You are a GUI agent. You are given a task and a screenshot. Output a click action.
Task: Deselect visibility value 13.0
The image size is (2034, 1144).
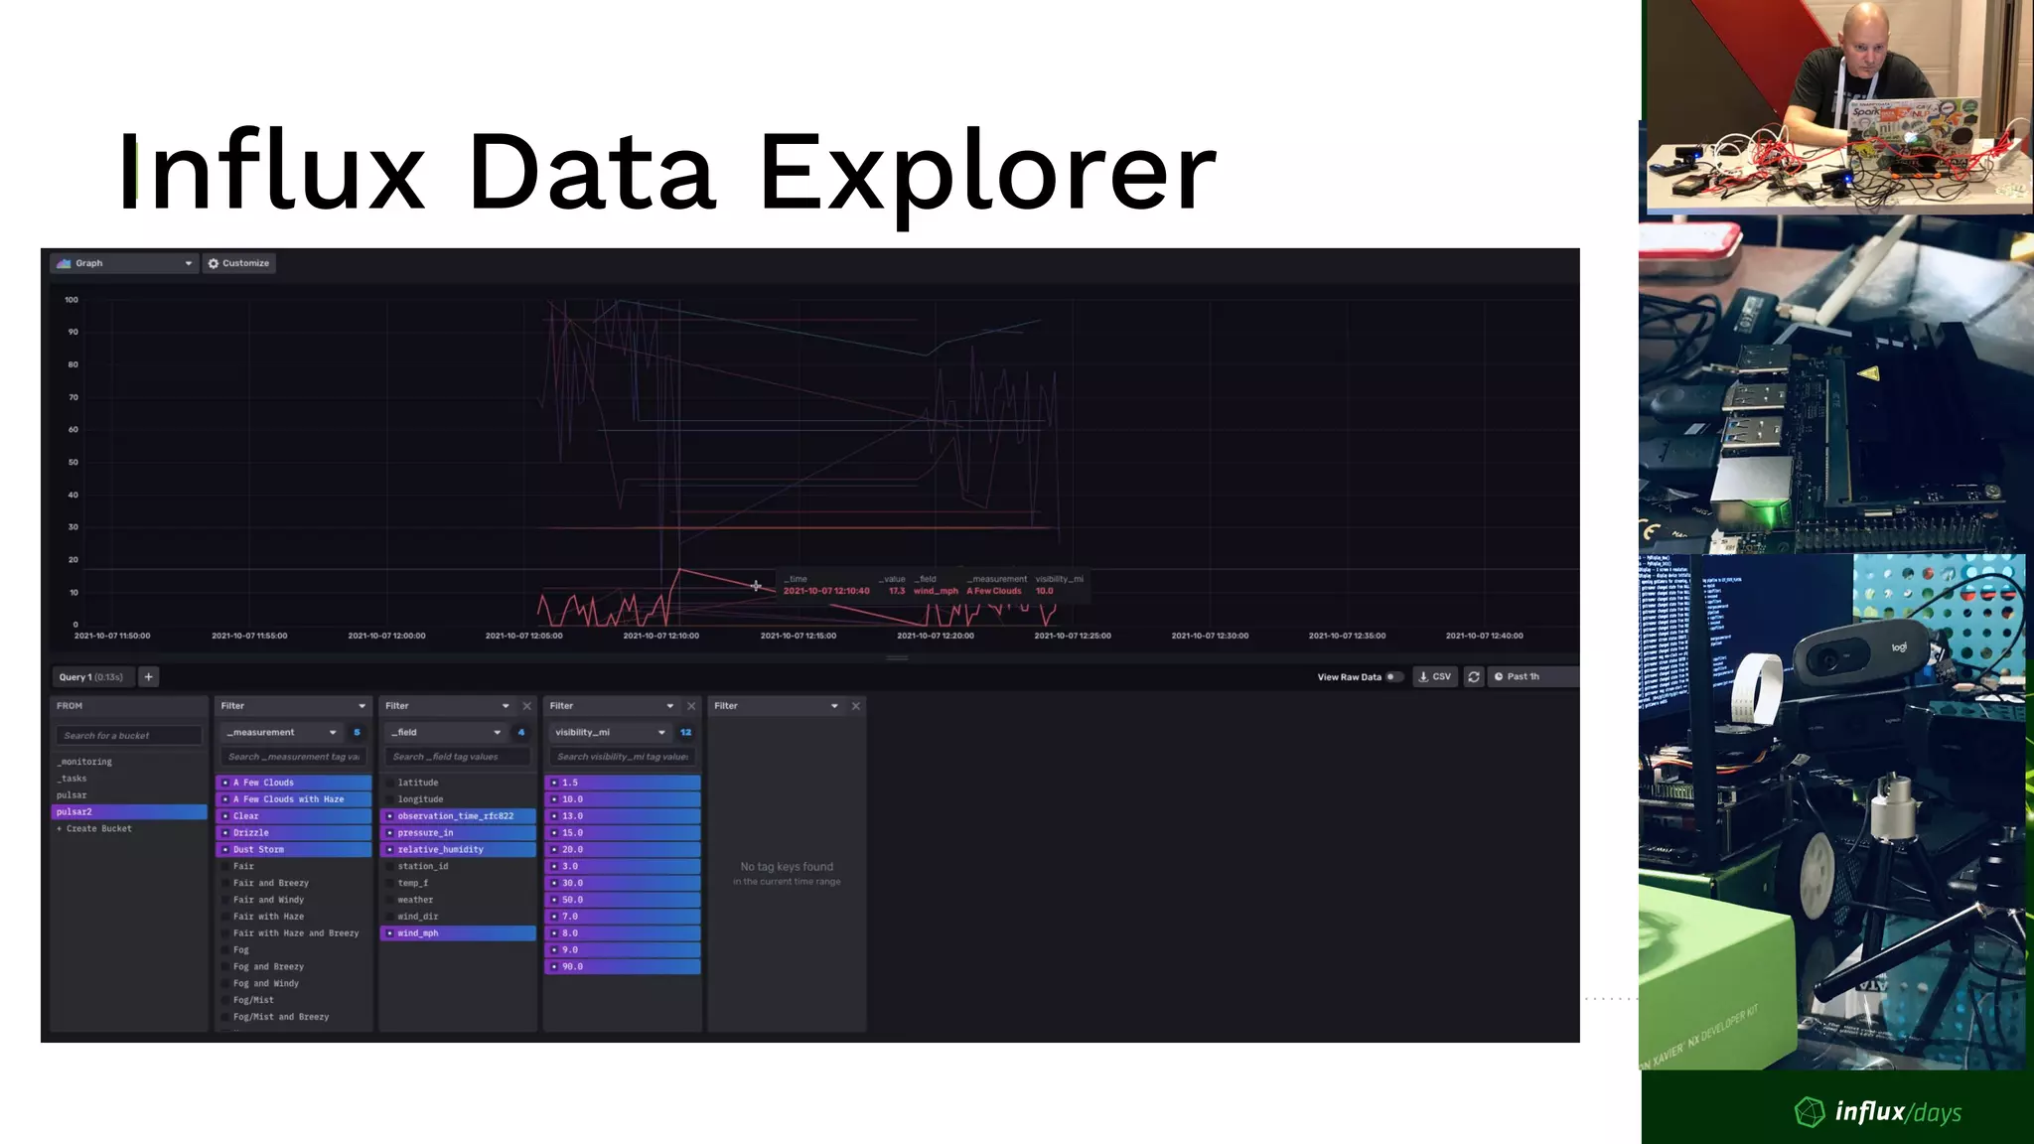pyautogui.click(x=623, y=816)
